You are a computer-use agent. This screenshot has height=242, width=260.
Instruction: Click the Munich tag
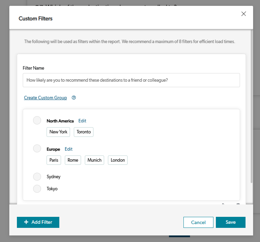(94, 160)
